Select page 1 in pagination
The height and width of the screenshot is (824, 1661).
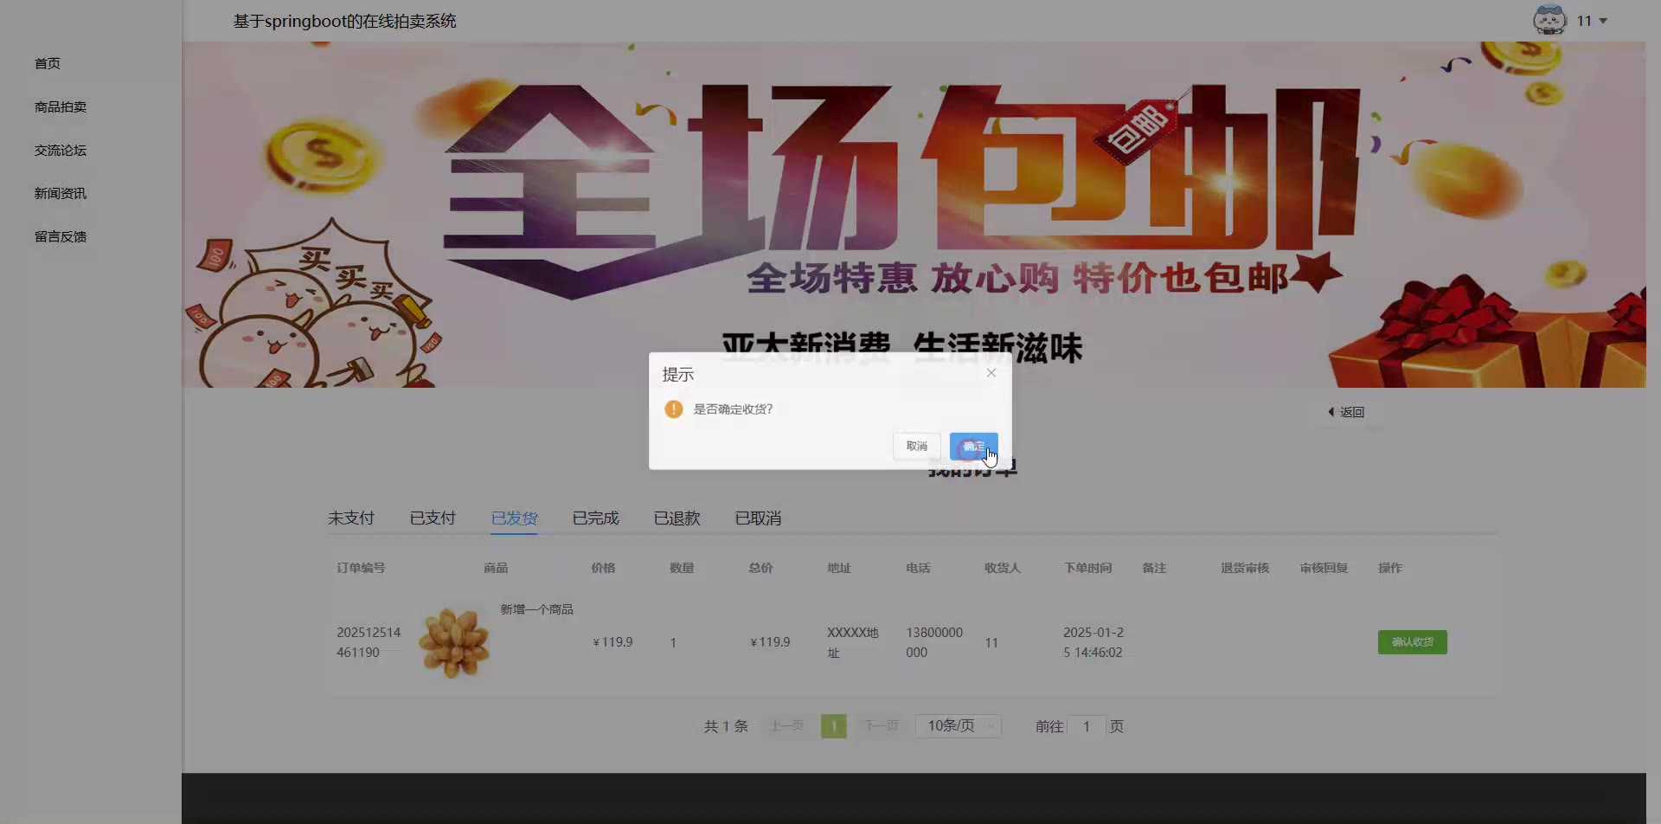833,726
